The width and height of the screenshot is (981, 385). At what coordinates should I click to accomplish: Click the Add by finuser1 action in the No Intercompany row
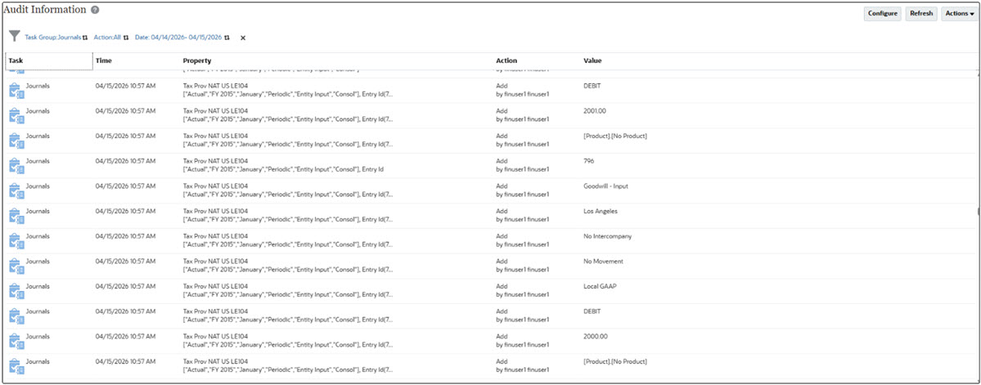click(522, 240)
